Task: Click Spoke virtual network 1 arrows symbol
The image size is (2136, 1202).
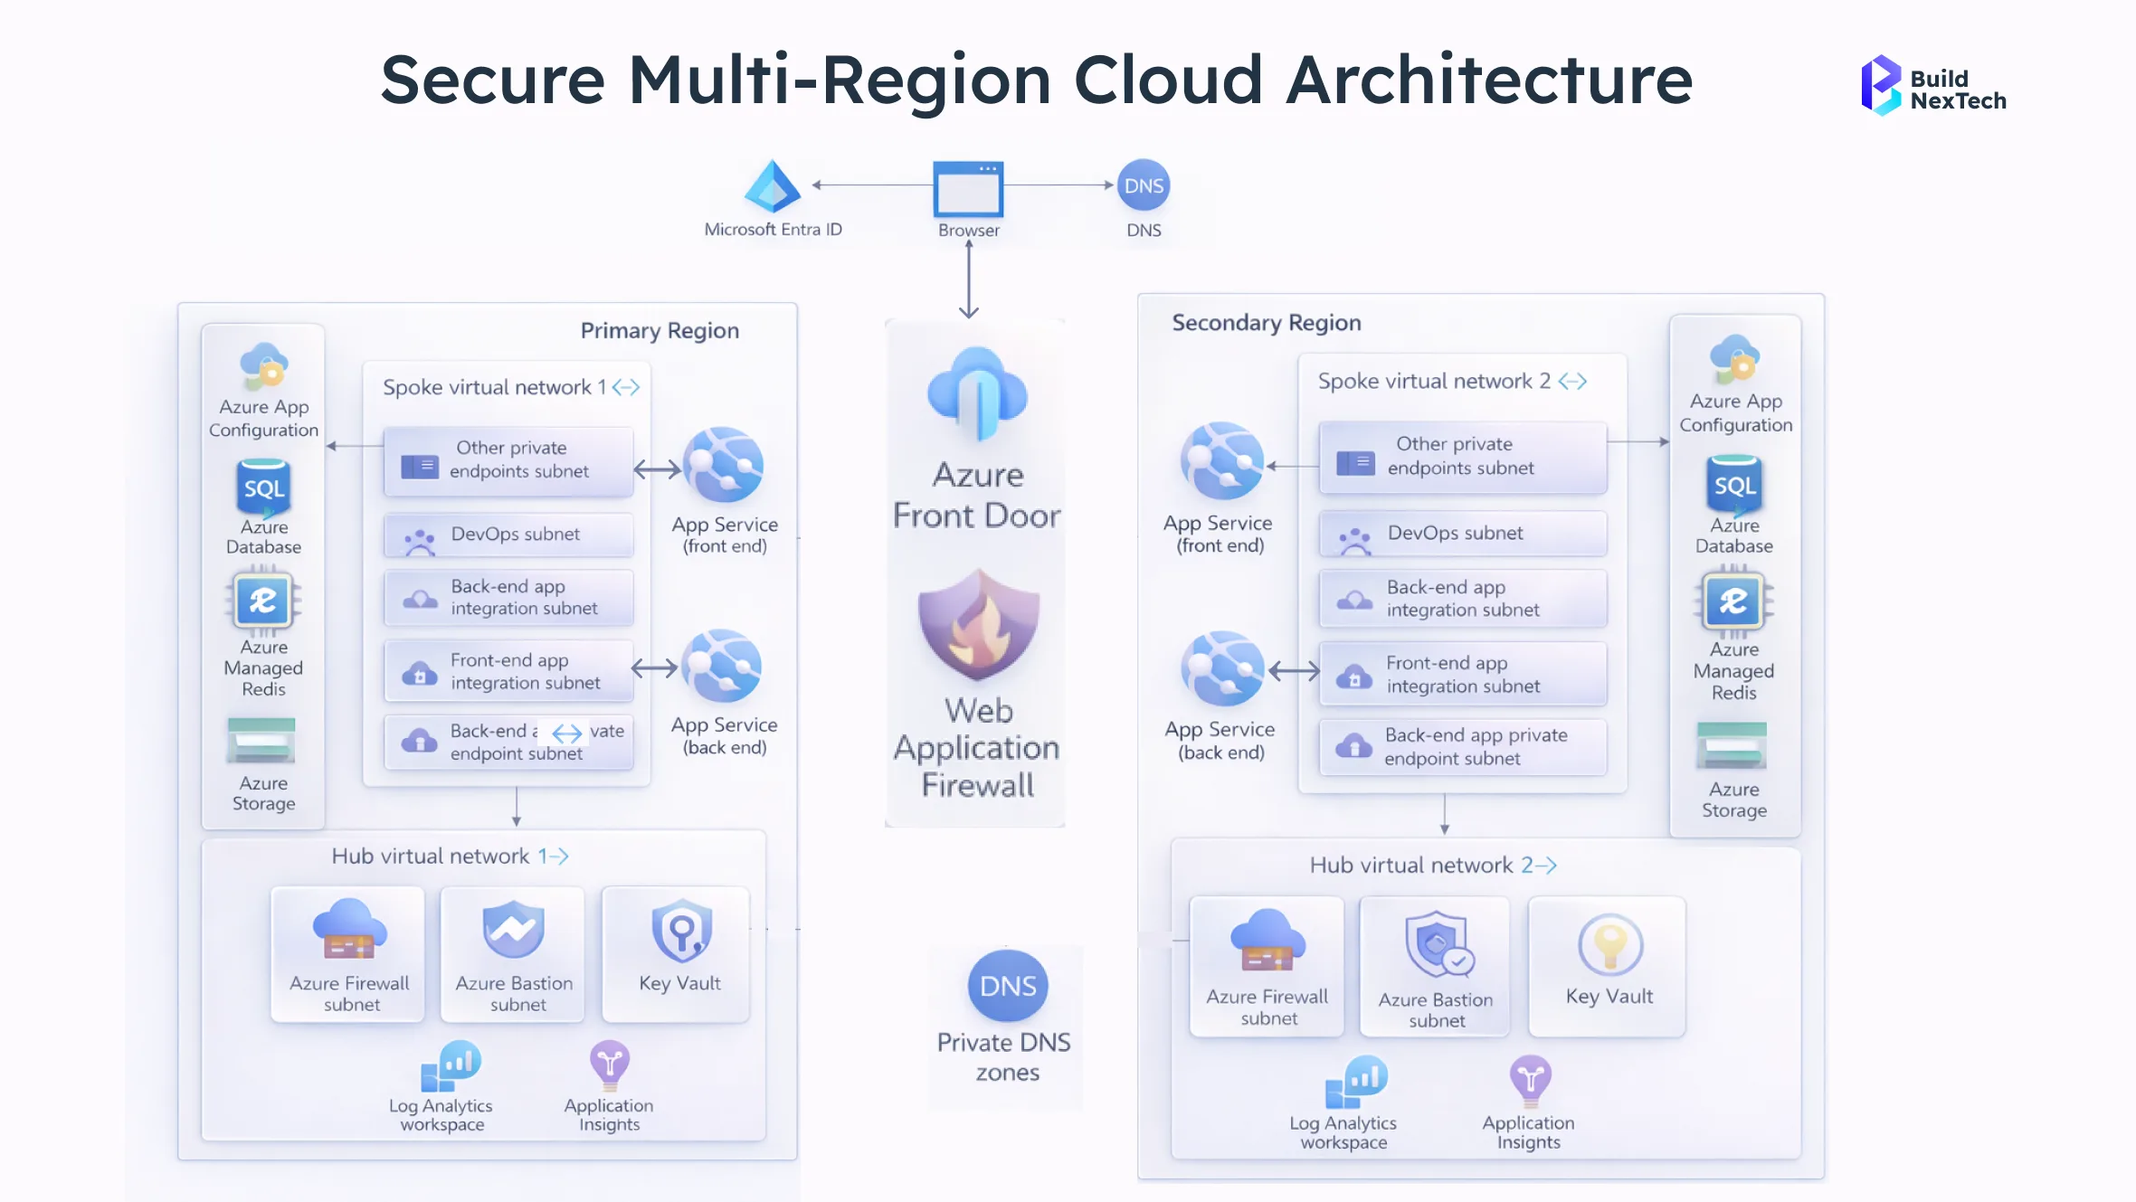Action: (x=626, y=387)
